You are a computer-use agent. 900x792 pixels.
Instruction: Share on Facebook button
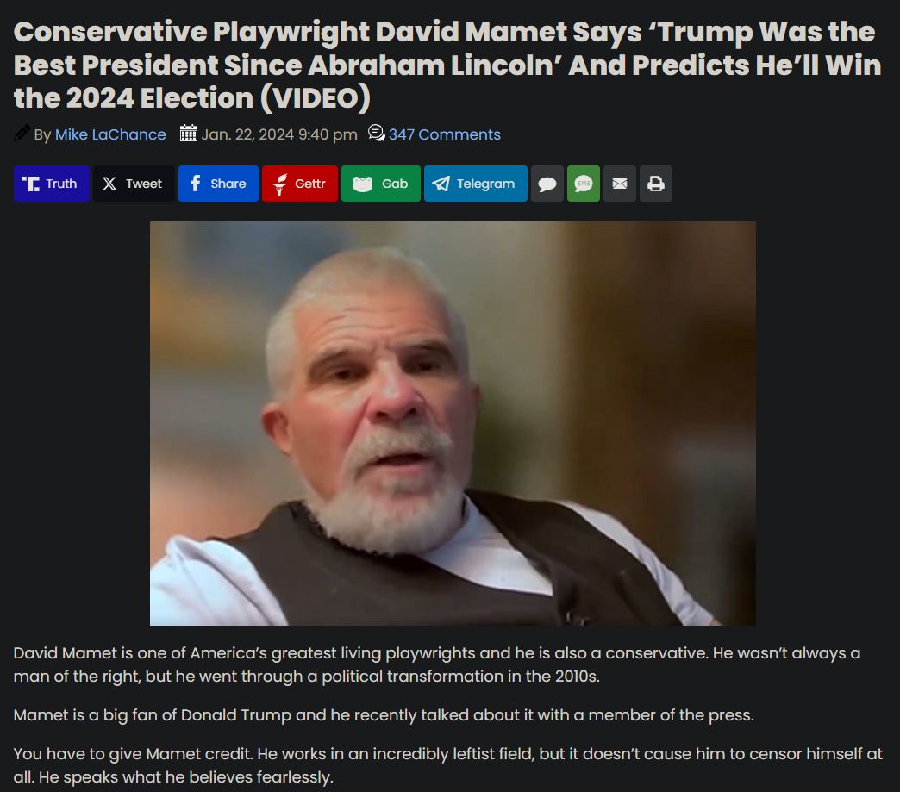tap(218, 184)
